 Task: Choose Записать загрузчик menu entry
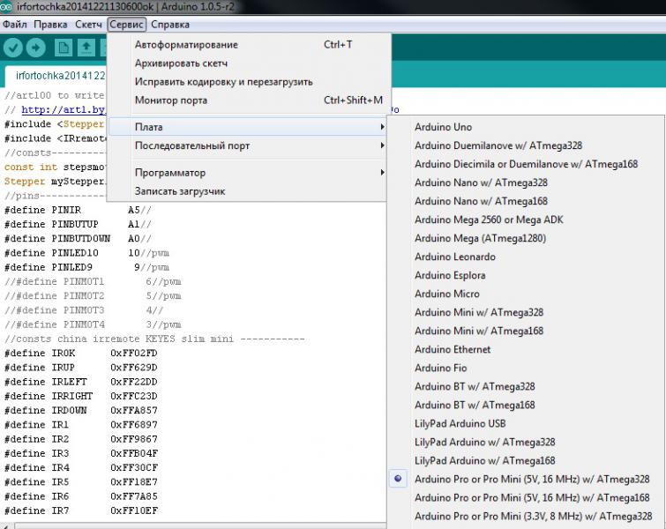[247, 191]
